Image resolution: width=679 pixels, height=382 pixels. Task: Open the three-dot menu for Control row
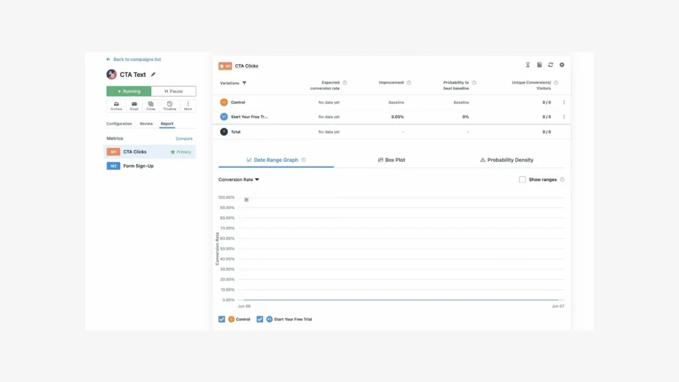pos(564,102)
